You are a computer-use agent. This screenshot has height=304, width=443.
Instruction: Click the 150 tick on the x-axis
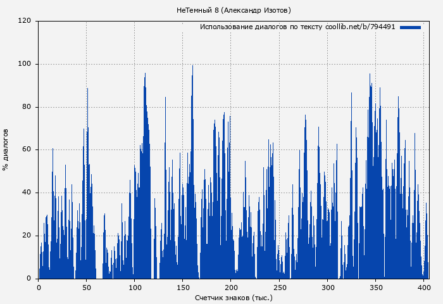pyautogui.click(x=183, y=287)
